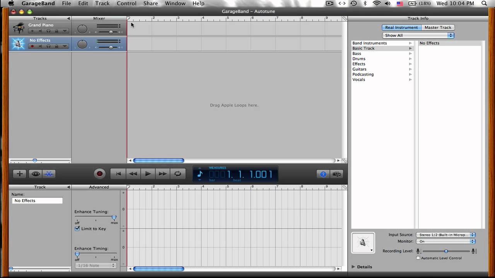Rewind the playhead
Screen dimensions: 495x278
tap(133, 174)
